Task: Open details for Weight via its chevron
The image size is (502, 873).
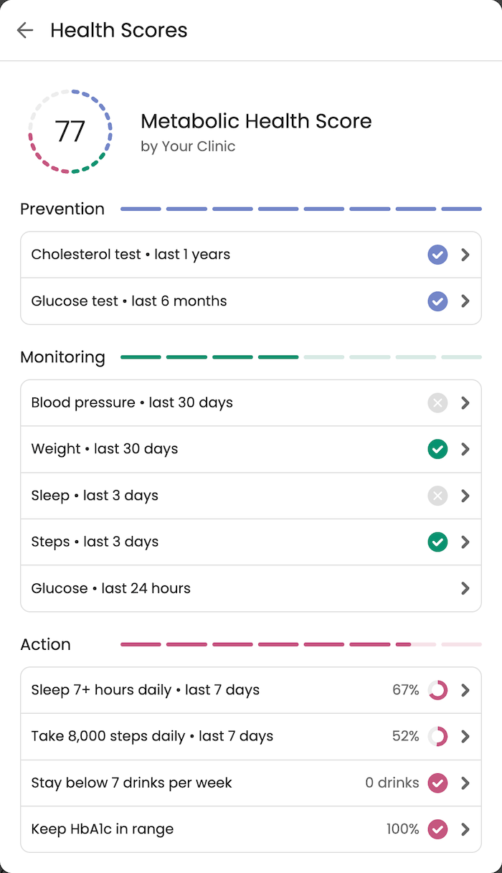Action: click(465, 449)
